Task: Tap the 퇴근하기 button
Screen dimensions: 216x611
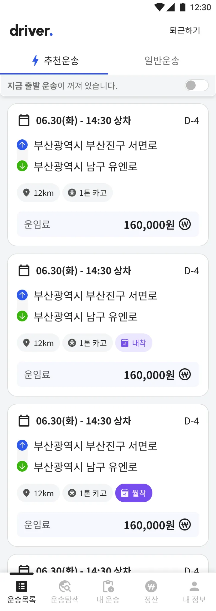Action: [x=185, y=30]
